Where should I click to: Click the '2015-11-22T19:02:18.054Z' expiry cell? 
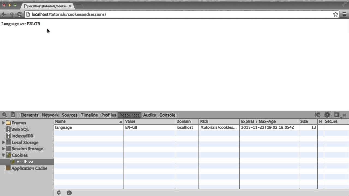[x=269, y=127]
